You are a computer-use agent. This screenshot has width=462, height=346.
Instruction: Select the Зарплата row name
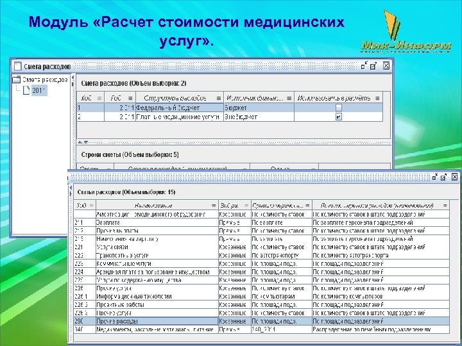pyautogui.click(x=157, y=222)
